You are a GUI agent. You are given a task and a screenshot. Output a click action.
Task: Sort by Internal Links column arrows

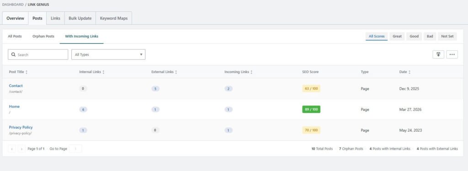(103, 72)
